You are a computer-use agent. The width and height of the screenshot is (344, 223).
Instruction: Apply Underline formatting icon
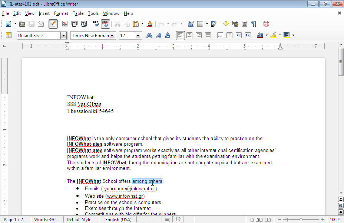pos(168,35)
